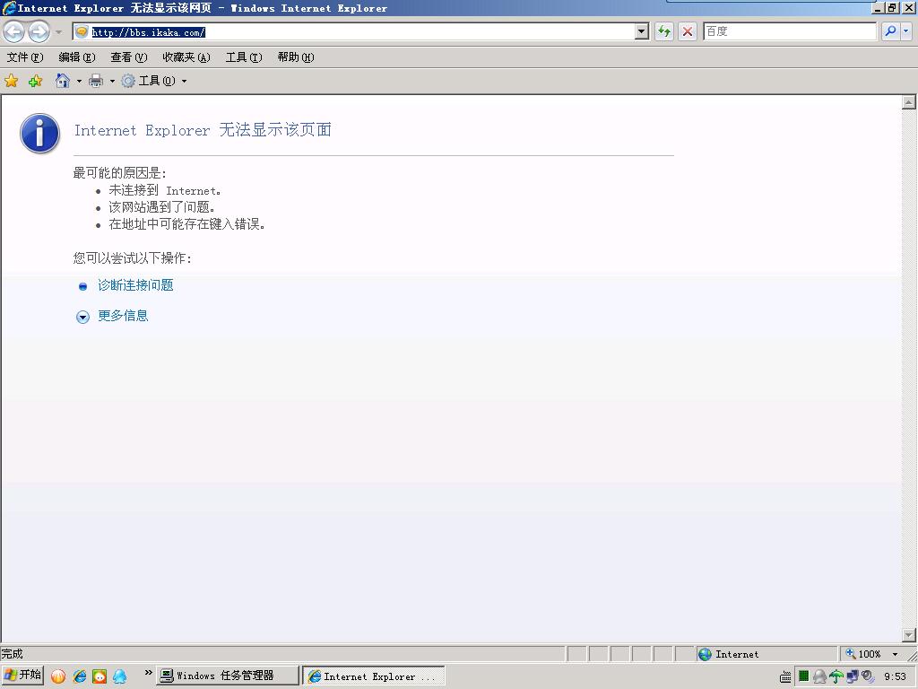Click the 开始 Start button
Screen dimensions: 918x689
tap(22, 676)
